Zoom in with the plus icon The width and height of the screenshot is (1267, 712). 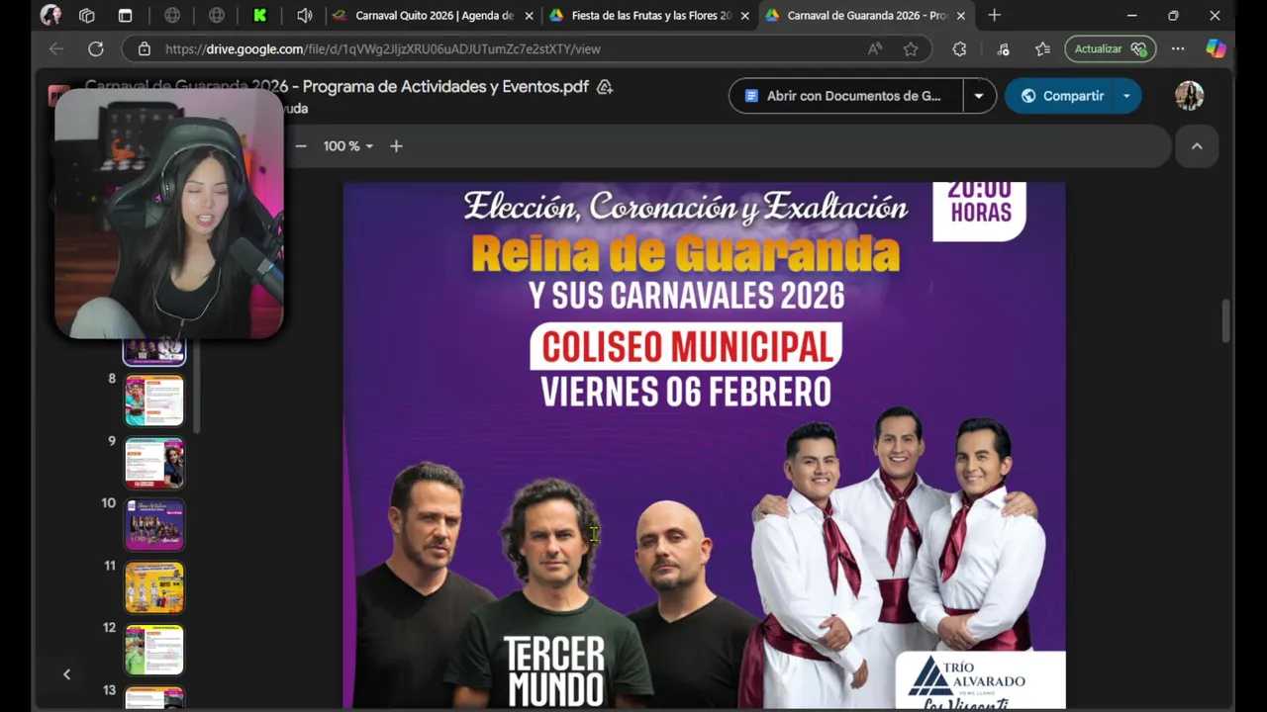tap(396, 146)
